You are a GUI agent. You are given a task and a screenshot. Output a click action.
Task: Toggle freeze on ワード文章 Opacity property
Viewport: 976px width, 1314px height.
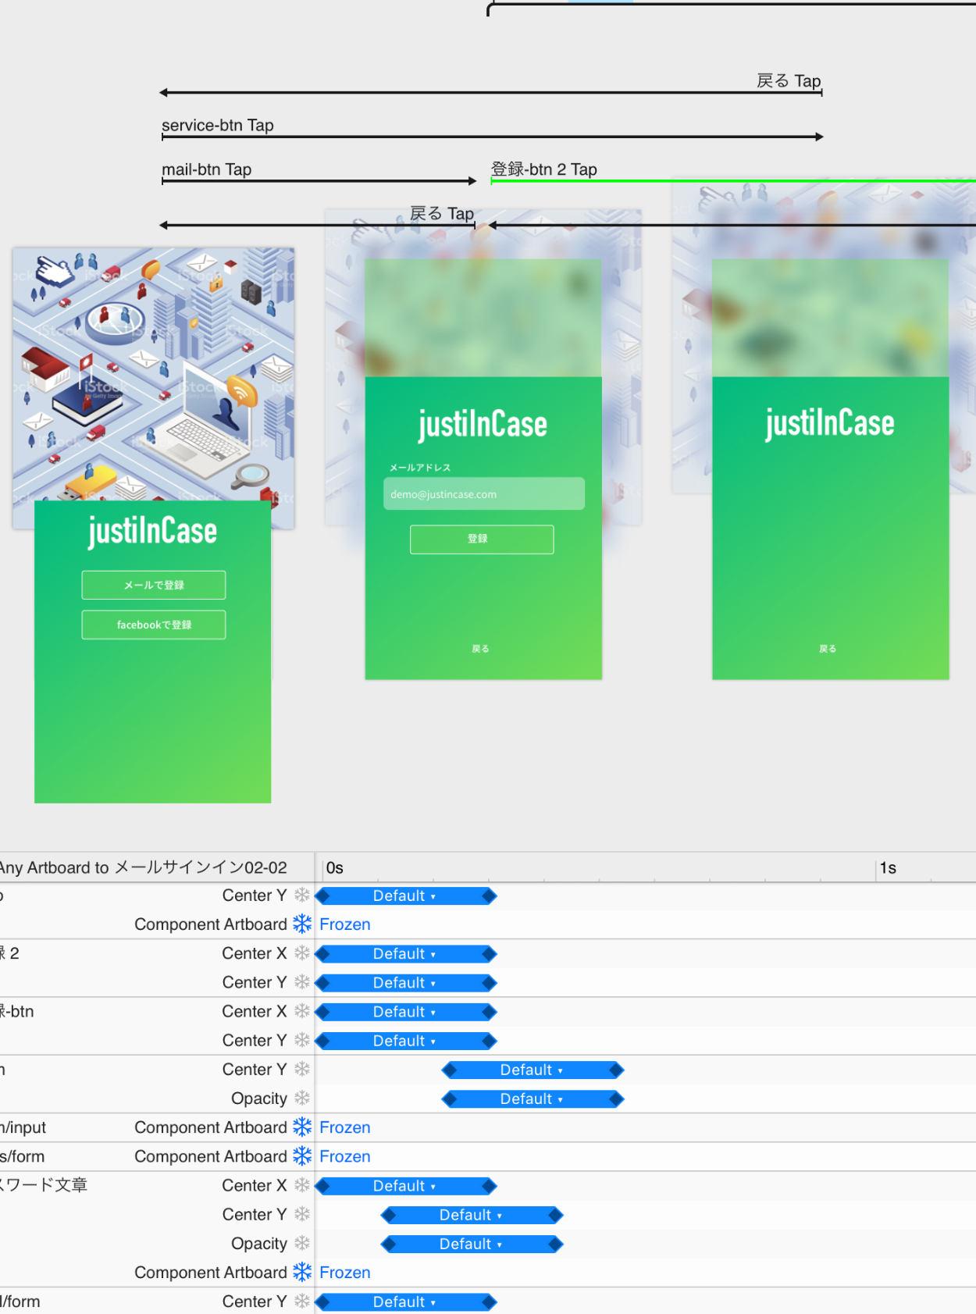[x=302, y=1243]
